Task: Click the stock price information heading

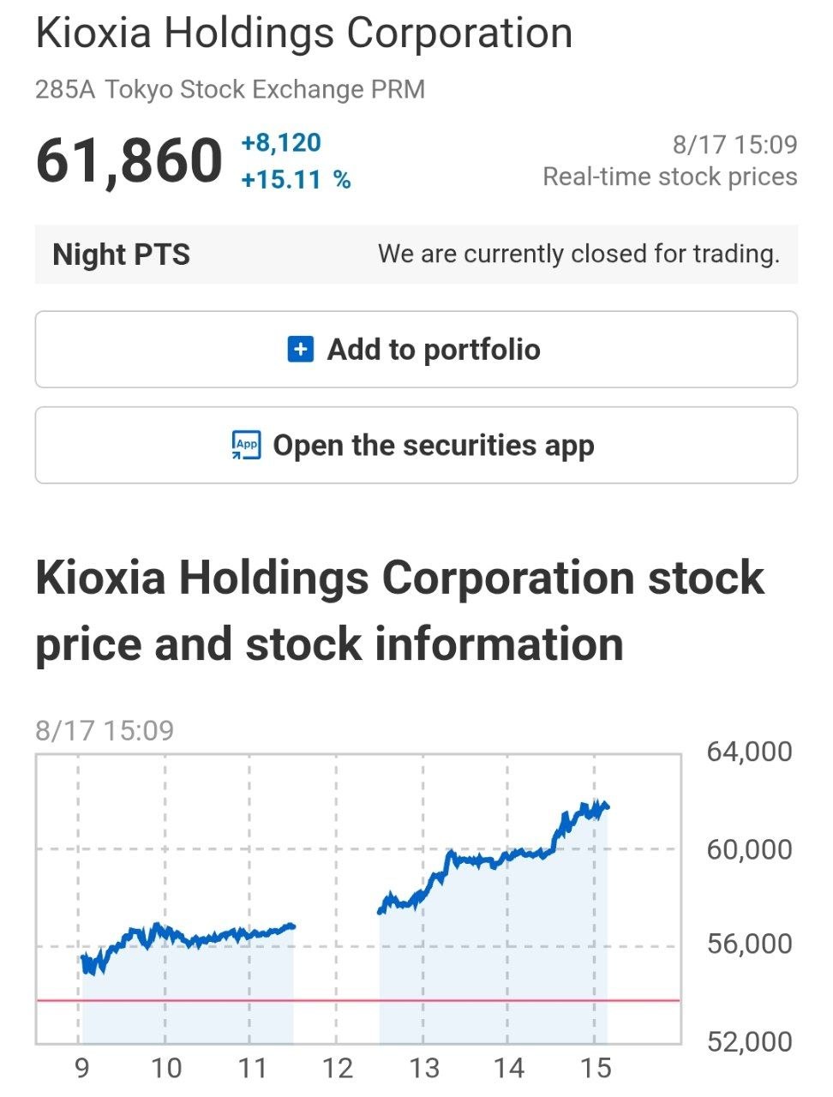Action: pos(399,610)
